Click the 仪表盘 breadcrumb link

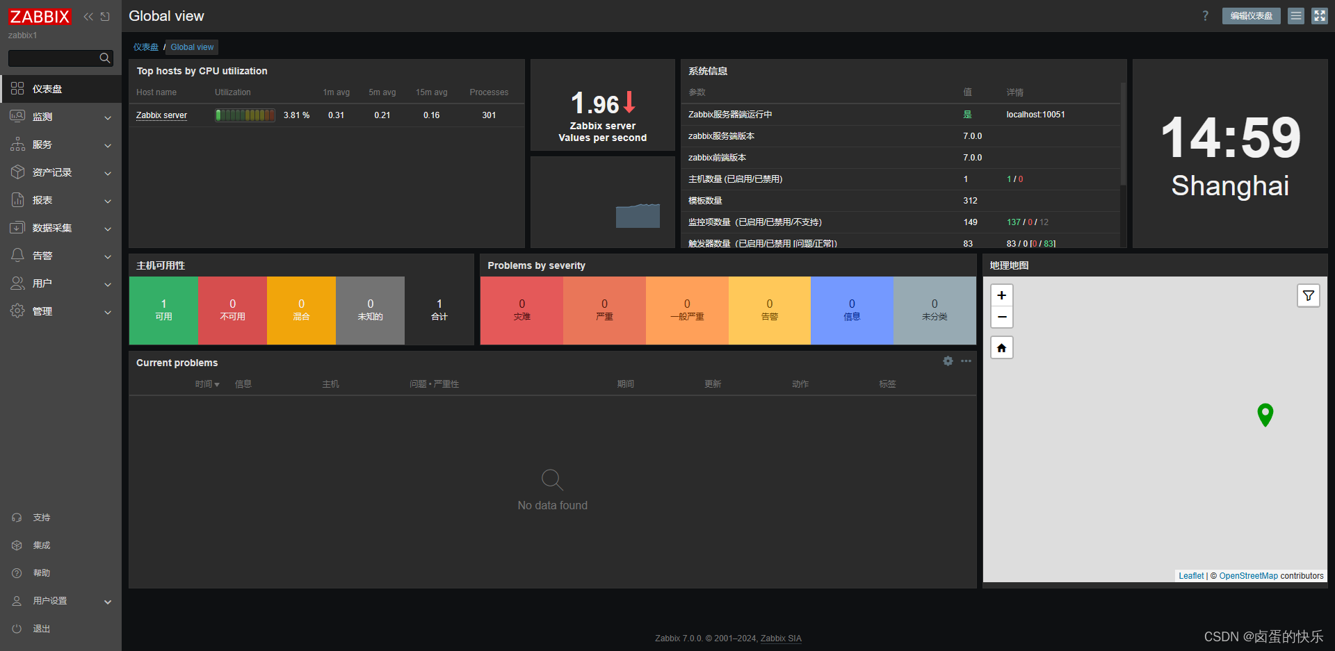coord(146,47)
